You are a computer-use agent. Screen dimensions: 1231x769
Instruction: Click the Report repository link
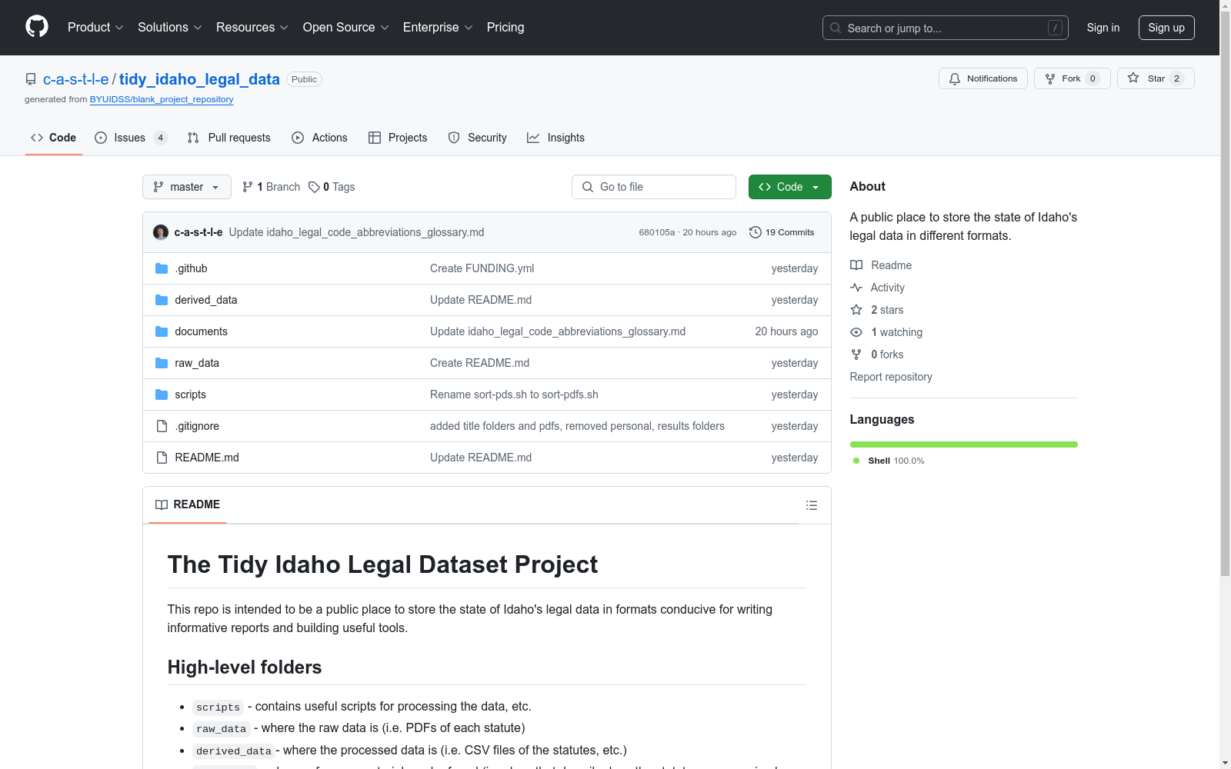pyautogui.click(x=891, y=377)
